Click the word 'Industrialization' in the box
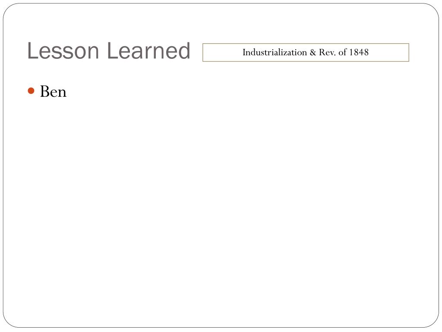Screen dimensions: 442x332 pyautogui.click(x=275, y=52)
